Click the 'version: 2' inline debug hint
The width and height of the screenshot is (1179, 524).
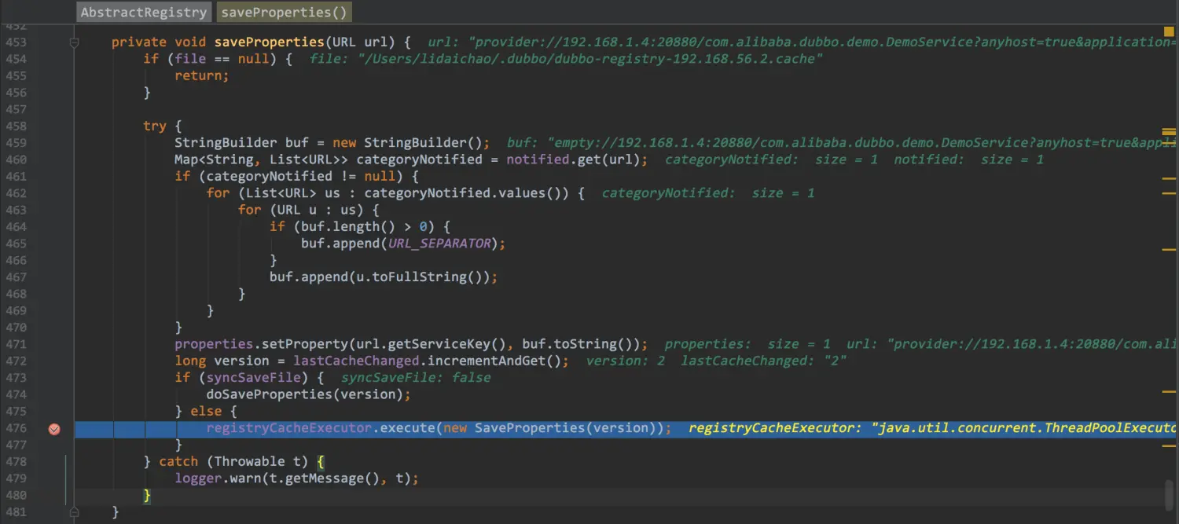pos(626,361)
